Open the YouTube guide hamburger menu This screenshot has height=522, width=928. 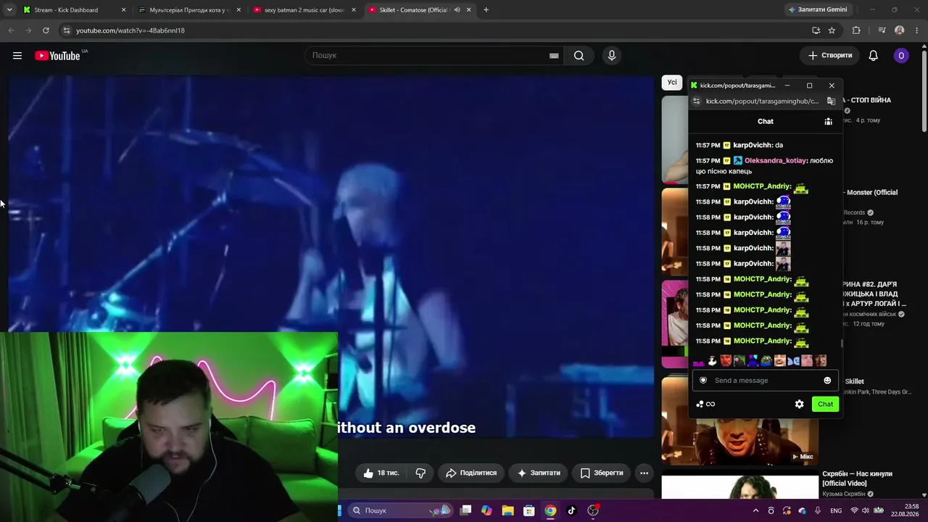pyautogui.click(x=17, y=56)
